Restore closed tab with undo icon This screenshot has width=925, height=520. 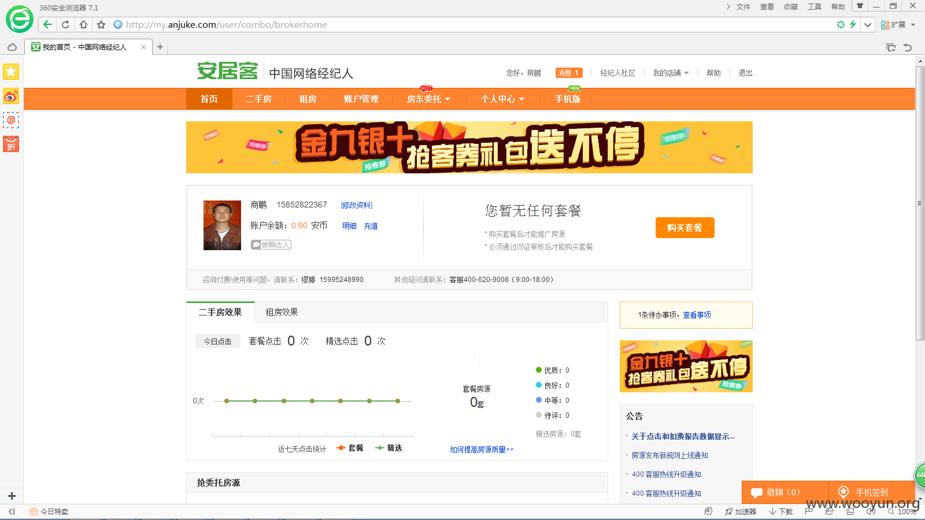tap(908, 47)
